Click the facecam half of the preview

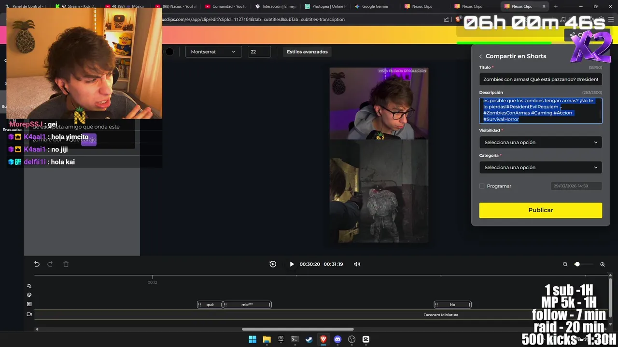pyautogui.click(x=379, y=103)
